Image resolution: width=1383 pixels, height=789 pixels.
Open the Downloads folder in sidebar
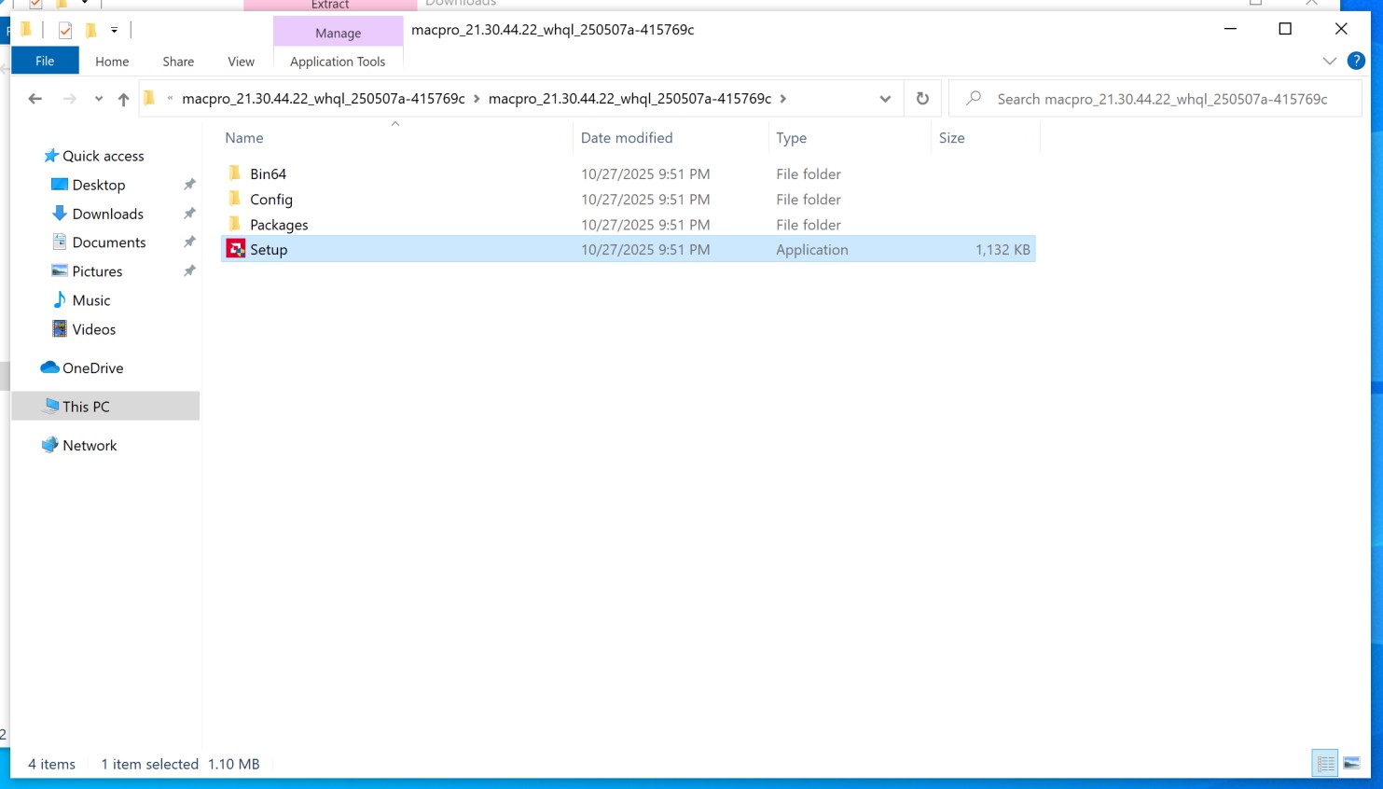tap(108, 214)
